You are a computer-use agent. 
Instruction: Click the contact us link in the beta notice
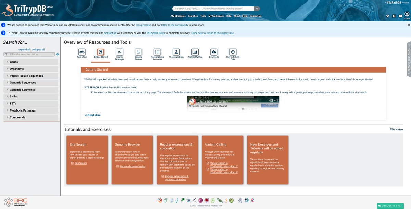click(110, 33)
